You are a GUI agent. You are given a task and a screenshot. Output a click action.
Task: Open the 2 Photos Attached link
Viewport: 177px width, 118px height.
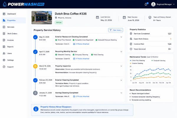tap(81, 96)
